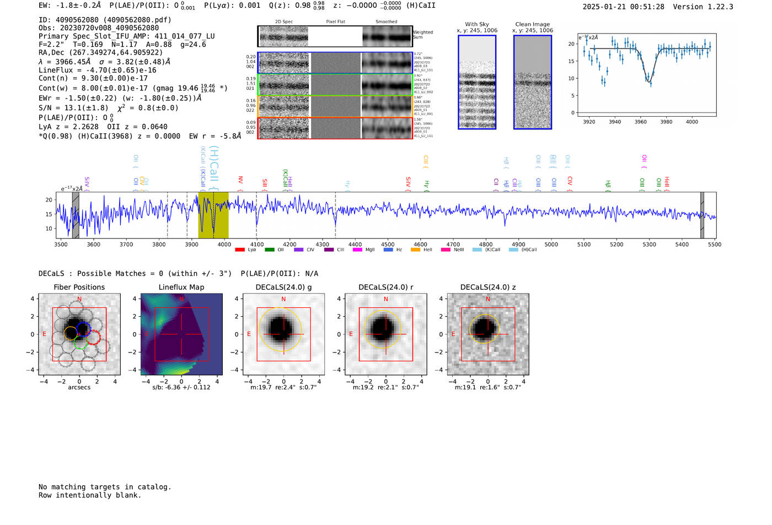
Task: Click the green OII legend swatch
Action: [x=269, y=250]
